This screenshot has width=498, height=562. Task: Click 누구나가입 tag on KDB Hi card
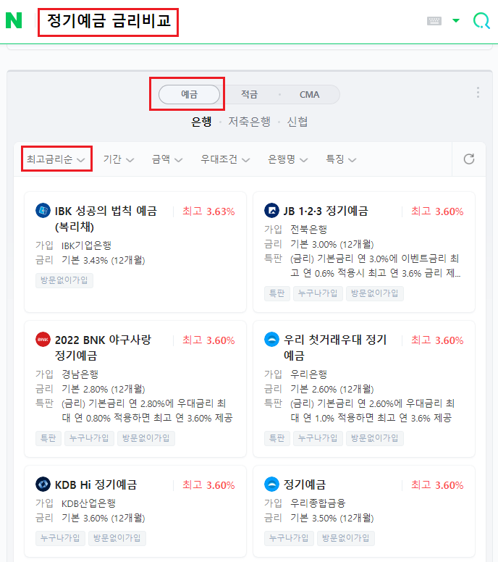pyautogui.click(x=60, y=538)
